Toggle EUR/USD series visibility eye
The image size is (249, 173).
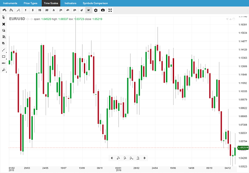28,19
